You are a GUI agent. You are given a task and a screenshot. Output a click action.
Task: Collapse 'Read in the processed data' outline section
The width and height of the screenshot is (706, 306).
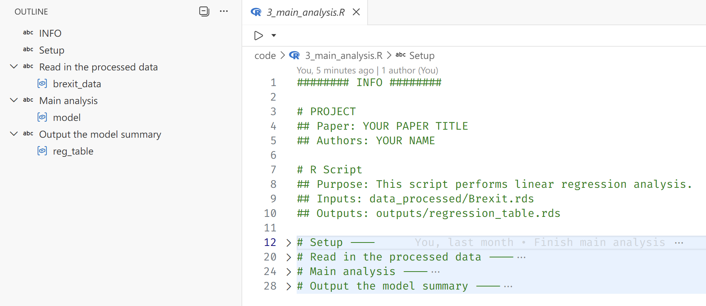(x=14, y=67)
